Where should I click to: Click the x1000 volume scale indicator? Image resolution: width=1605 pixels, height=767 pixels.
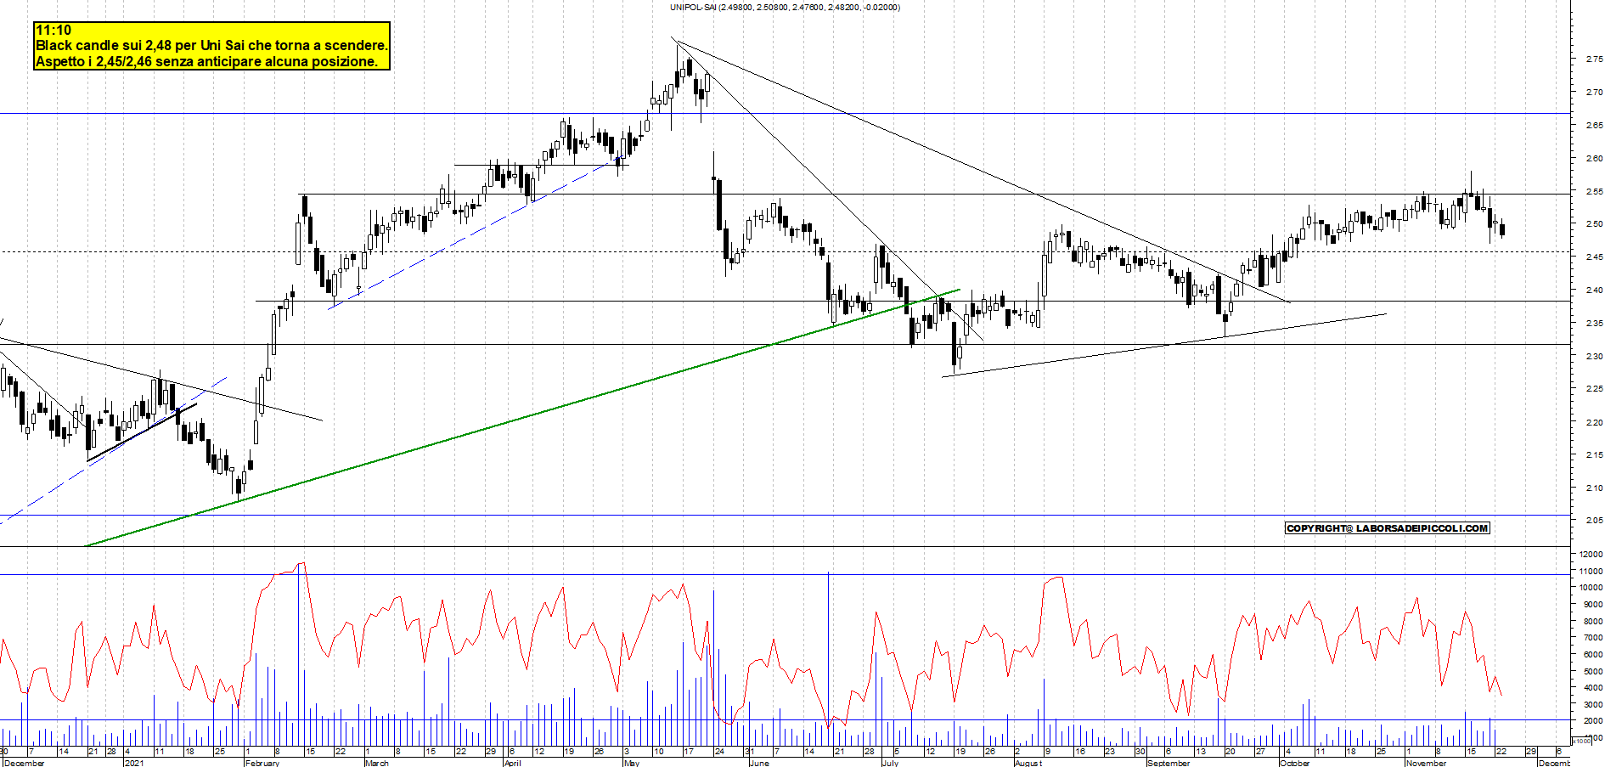pos(1582,741)
